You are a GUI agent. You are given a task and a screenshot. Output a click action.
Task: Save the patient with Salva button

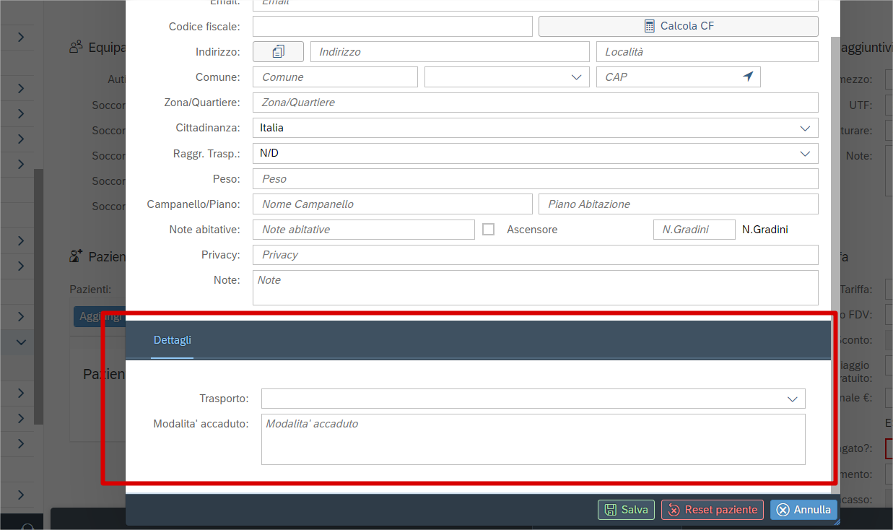pos(626,510)
